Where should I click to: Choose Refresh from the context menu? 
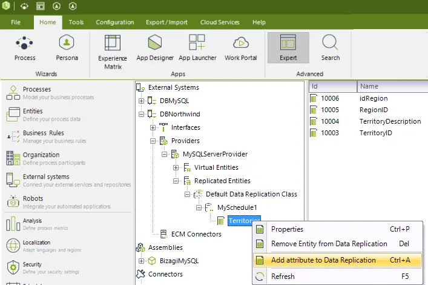pos(337,277)
